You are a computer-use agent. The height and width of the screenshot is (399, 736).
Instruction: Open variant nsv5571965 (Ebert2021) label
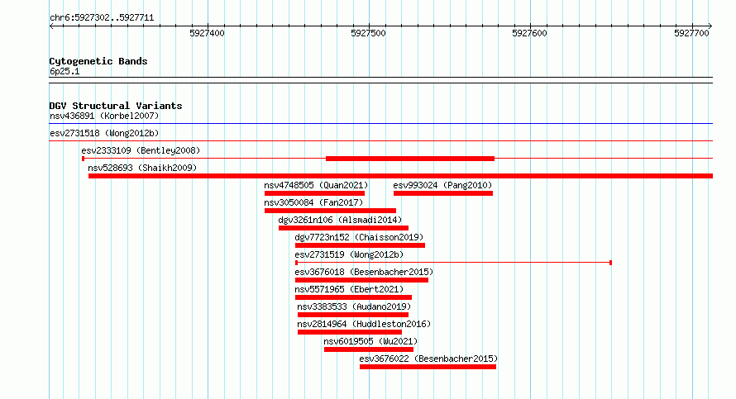coord(349,289)
